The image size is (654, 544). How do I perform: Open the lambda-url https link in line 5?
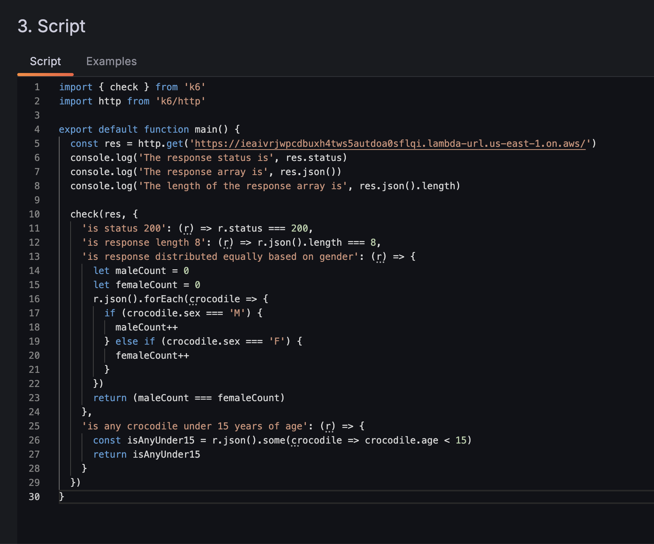pos(390,144)
